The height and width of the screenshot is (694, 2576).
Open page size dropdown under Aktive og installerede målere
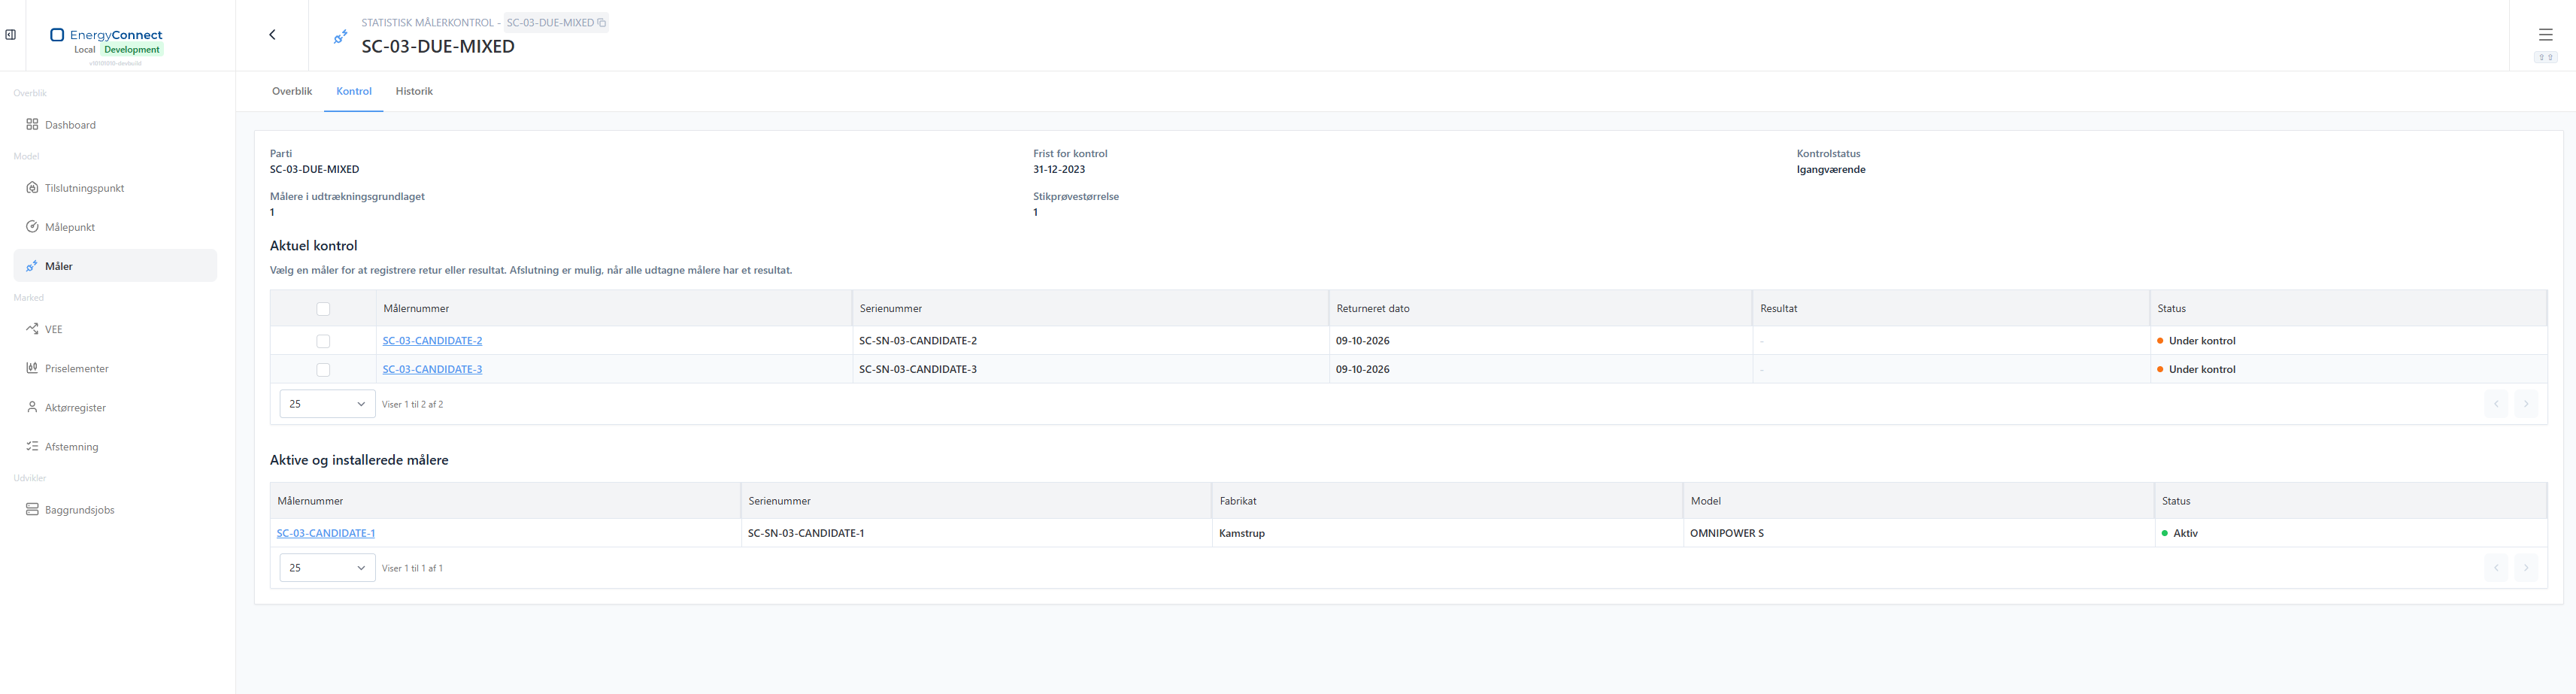click(x=327, y=568)
